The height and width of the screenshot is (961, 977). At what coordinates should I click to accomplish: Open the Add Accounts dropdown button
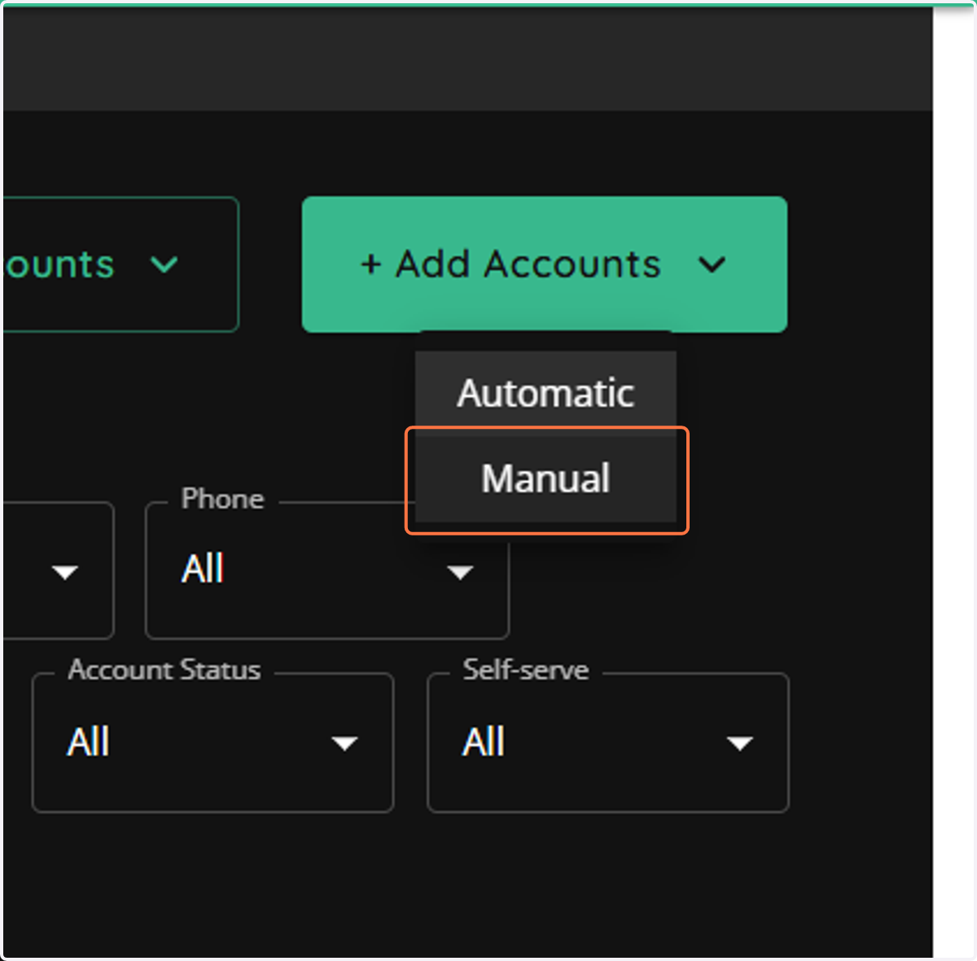click(x=544, y=264)
